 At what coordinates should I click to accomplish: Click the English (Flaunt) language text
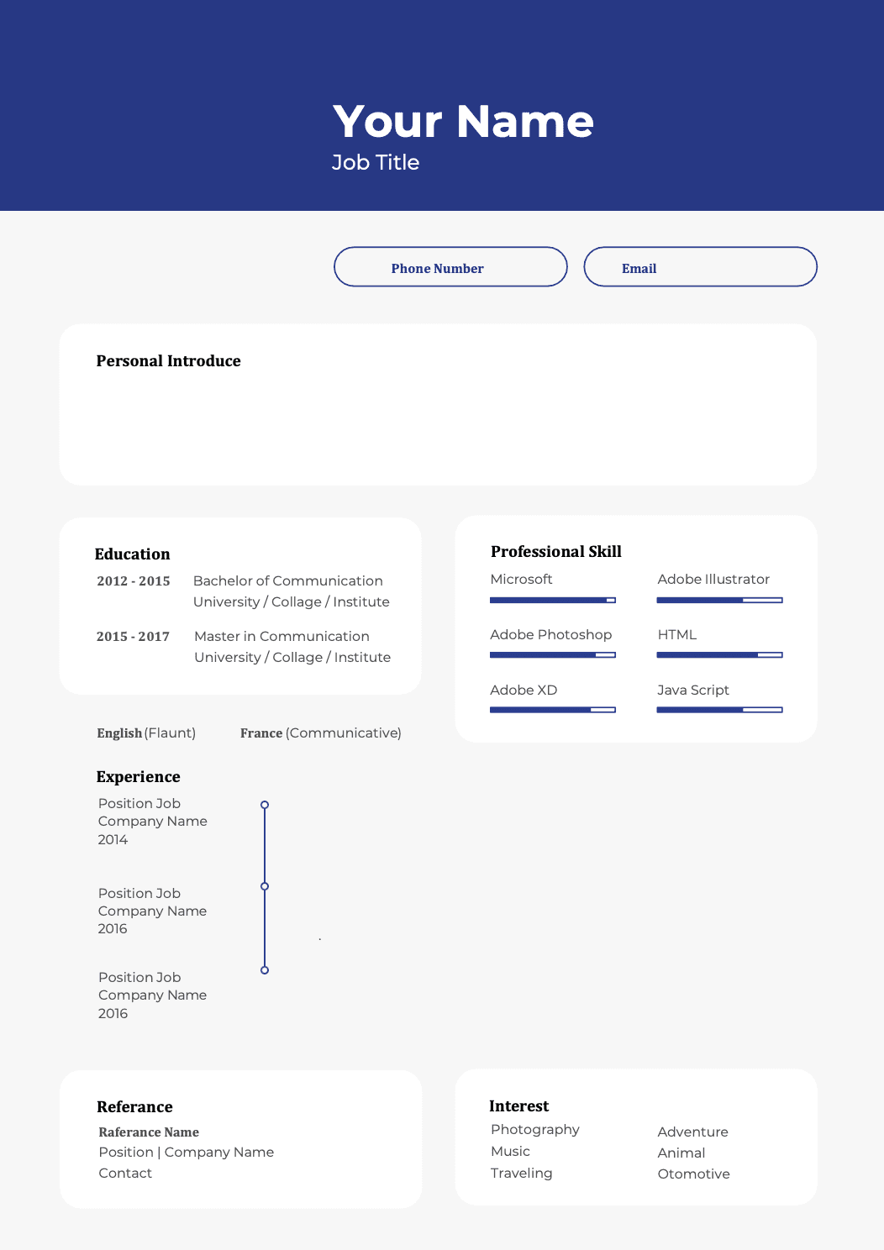pos(146,733)
